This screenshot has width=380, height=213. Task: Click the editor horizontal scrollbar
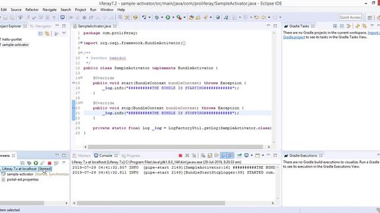pos(176,147)
